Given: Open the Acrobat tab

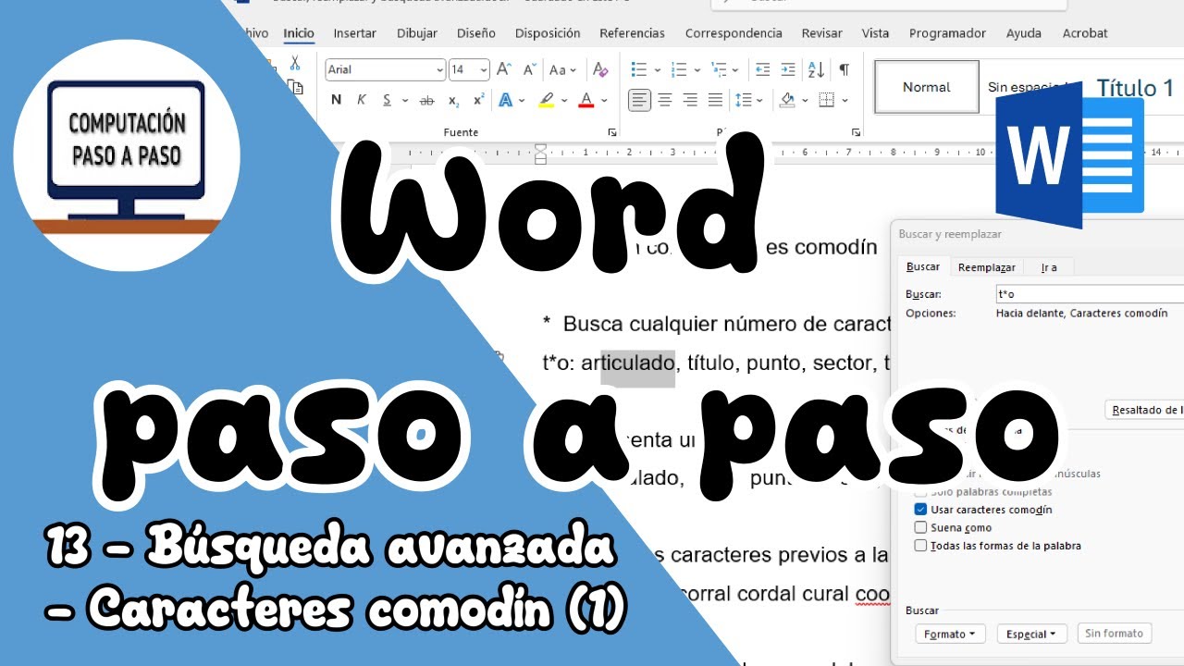Looking at the screenshot, I should coord(1085,33).
